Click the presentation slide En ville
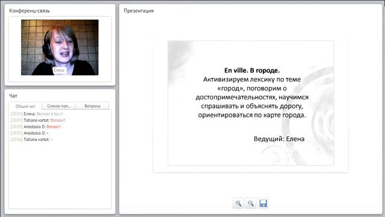385x217 pixels. click(251, 103)
